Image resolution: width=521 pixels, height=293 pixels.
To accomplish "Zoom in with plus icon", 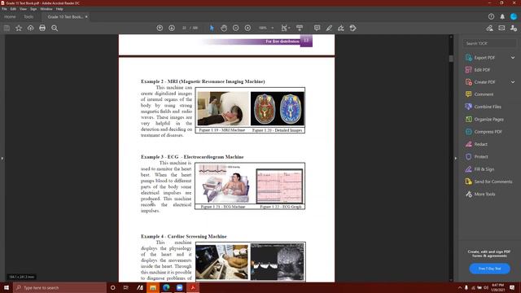I will [247, 28].
